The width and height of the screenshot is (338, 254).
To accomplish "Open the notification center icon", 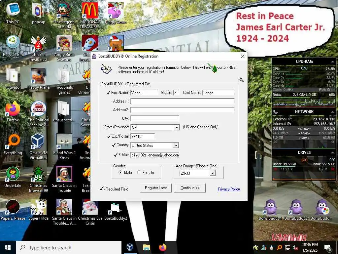I will (x=328, y=248).
